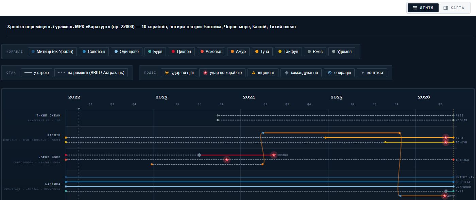Viewport: 476px width, 200px height.
Task: Click the strike star at АМУР label
Action: pos(444,196)
